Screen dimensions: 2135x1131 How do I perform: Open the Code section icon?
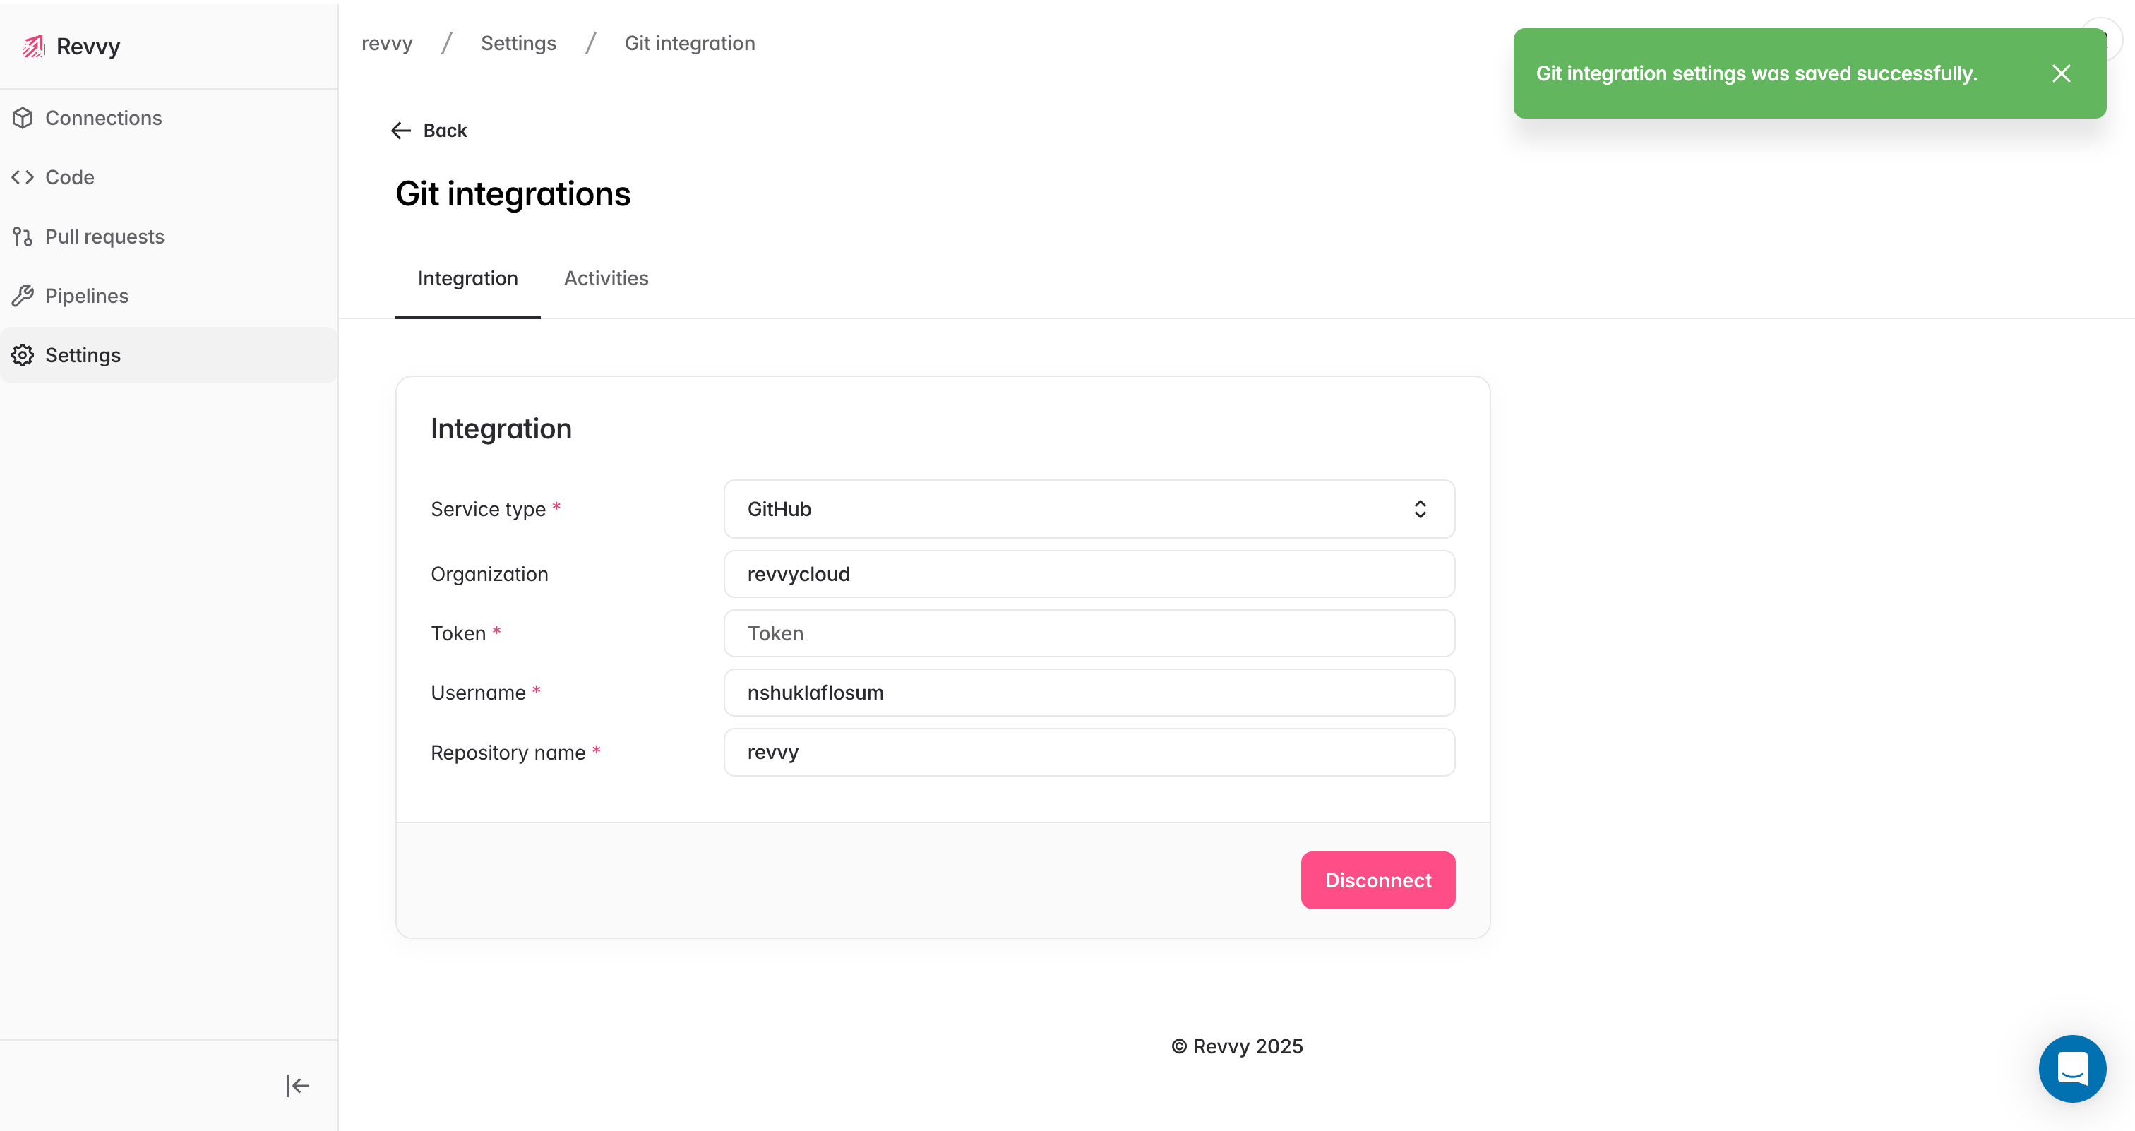pyautogui.click(x=23, y=177)
